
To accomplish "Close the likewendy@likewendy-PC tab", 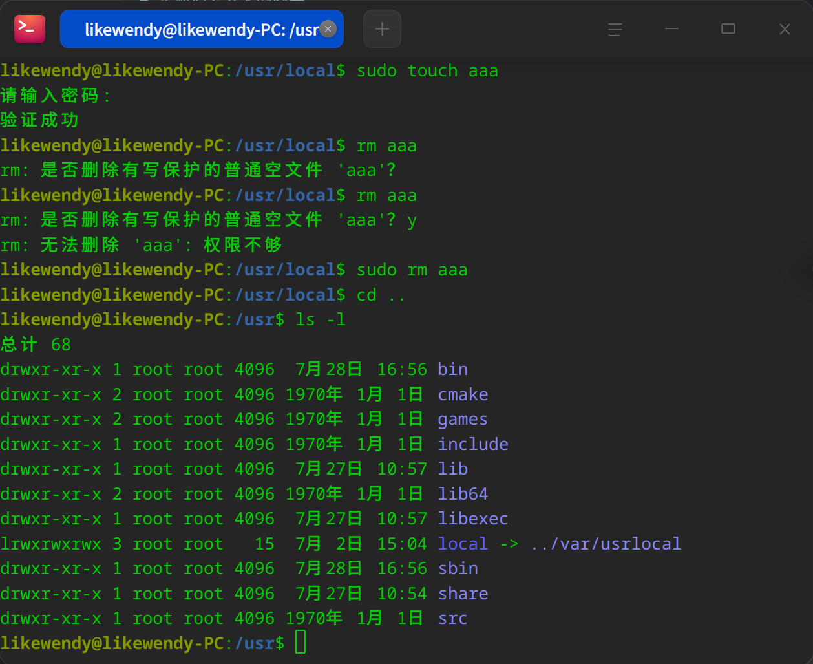I will [x=328, y=28].
